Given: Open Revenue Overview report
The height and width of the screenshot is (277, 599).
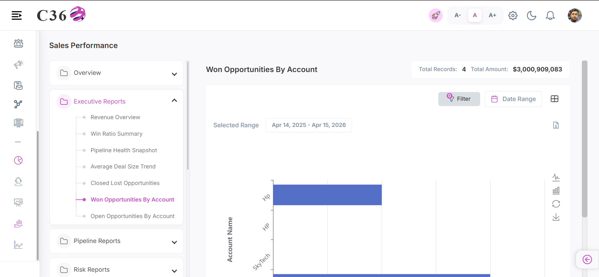Looking at the screenshot, I should point(115,117).
